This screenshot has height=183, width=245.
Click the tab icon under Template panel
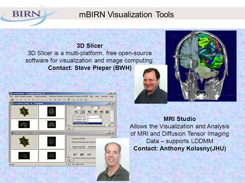coord(68,128)
